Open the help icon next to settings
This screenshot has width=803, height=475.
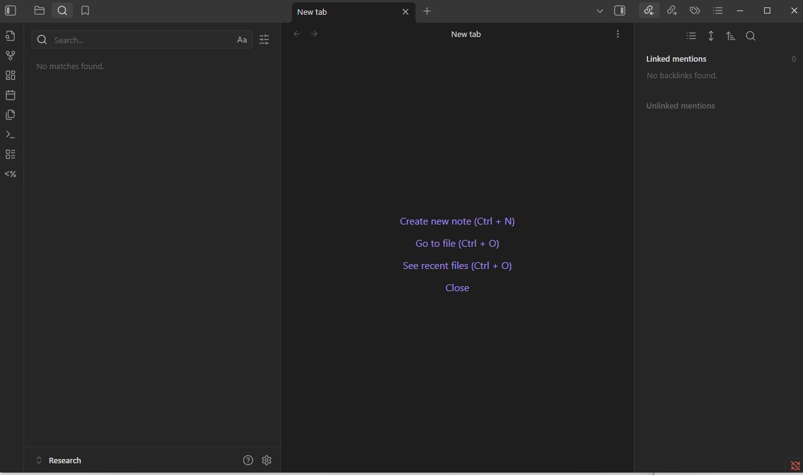click(248, 460)
